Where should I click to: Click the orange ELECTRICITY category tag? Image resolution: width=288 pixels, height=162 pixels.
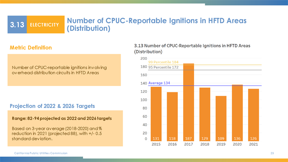point(45,24)
